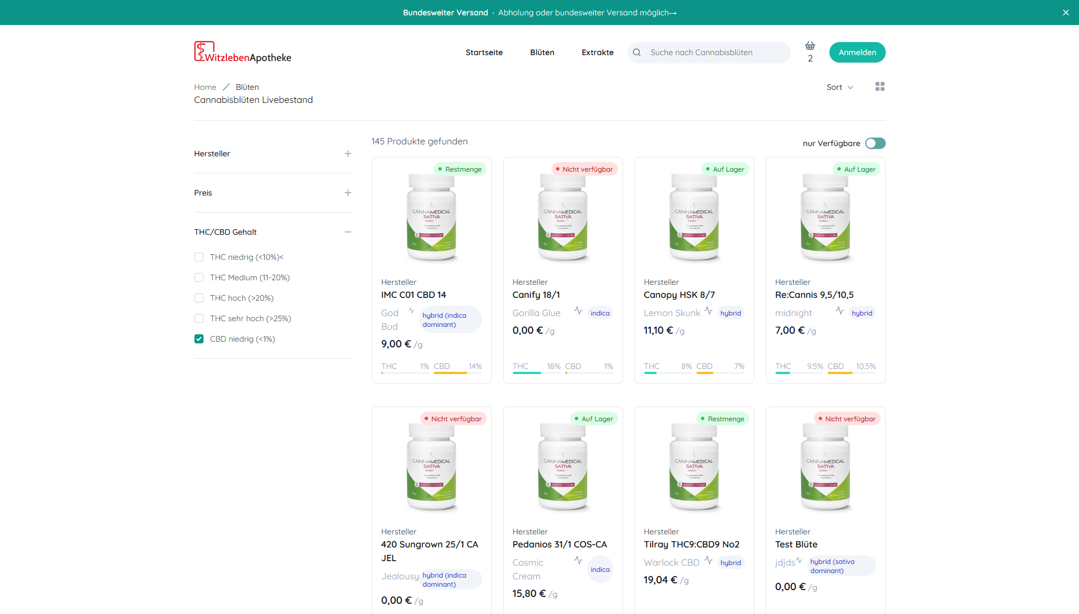The image size is (1079, 614).
Task: Click the search magnifier icon
Action: (637, 52)
